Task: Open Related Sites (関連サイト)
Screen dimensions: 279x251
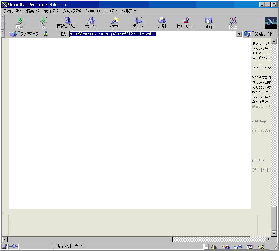Action: point(258,34)
